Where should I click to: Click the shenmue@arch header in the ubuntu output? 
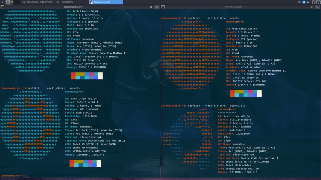(234, 22)
